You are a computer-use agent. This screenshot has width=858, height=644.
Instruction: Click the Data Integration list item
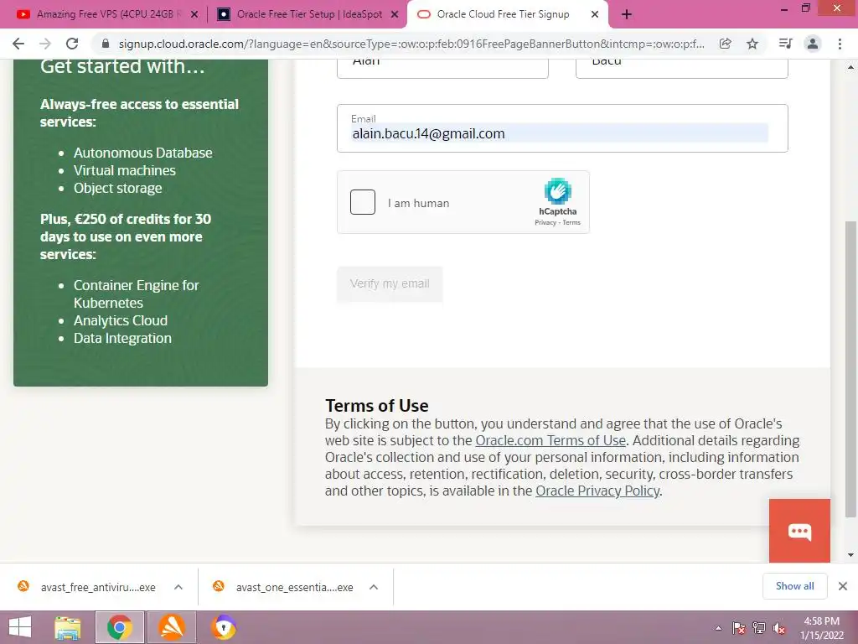[x=122, y=338]
